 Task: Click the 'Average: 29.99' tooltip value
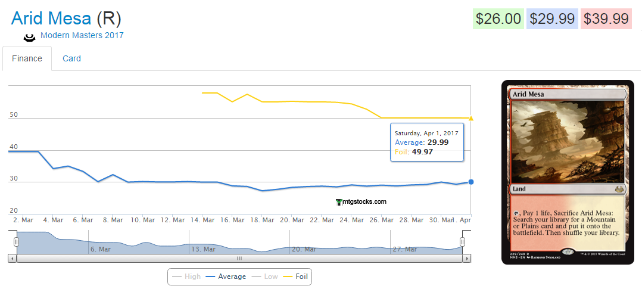click(422, 142)
